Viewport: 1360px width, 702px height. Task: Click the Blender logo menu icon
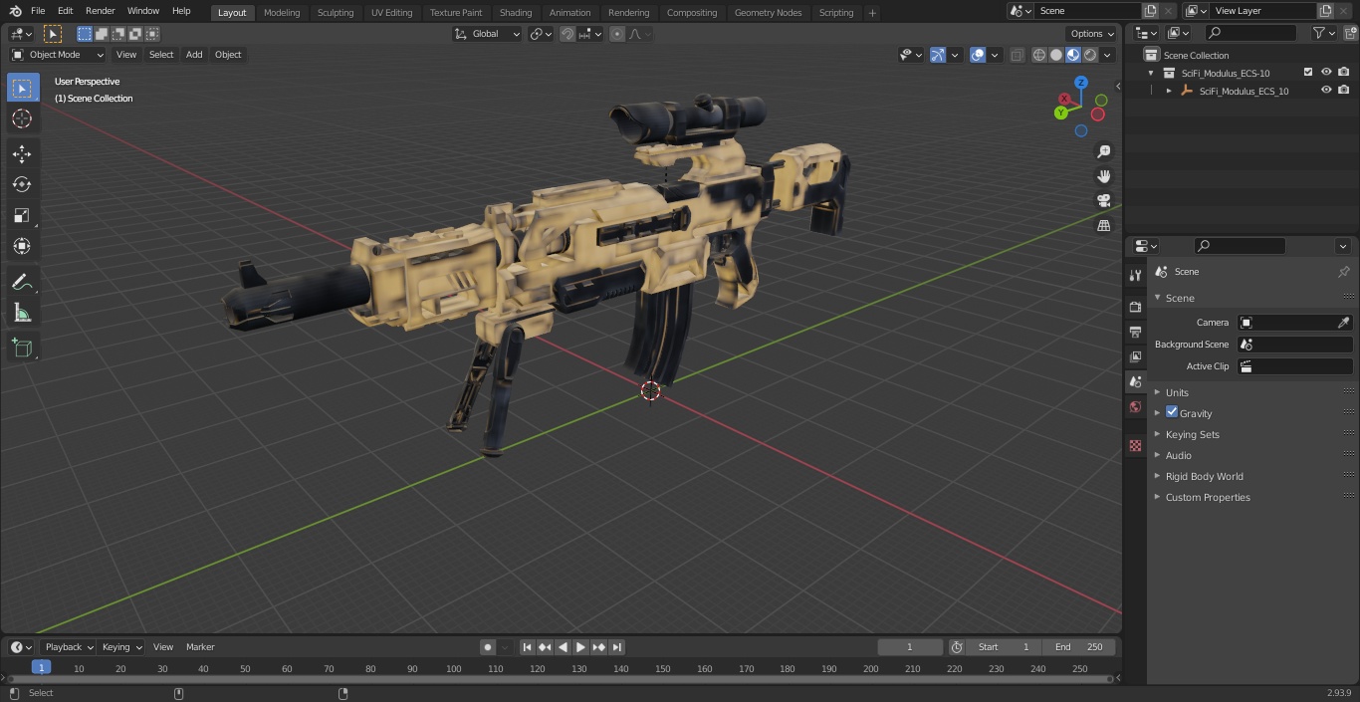(x=15, y=11)
